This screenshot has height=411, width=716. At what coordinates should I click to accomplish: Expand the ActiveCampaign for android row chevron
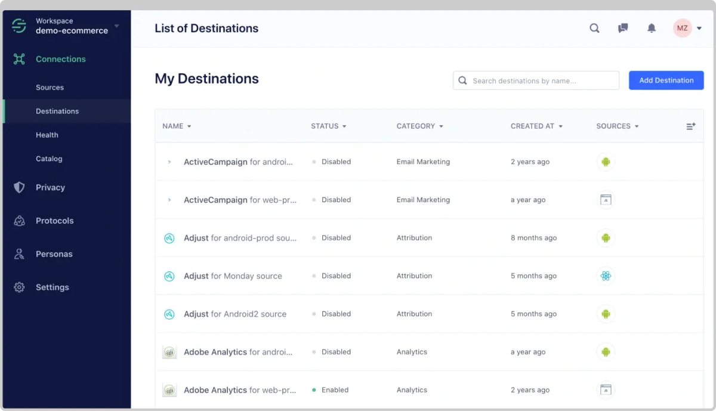[x=169, y=162]
